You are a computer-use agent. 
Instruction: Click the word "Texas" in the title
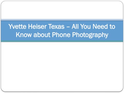point(57,26)
